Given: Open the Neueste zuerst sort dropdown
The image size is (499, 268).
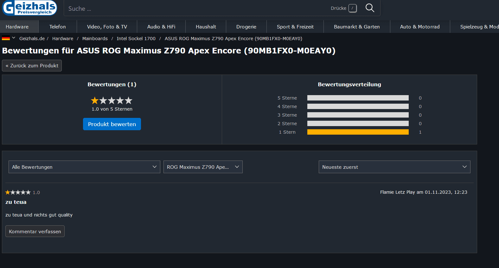Looking at the screenshot, I should 394,167.
